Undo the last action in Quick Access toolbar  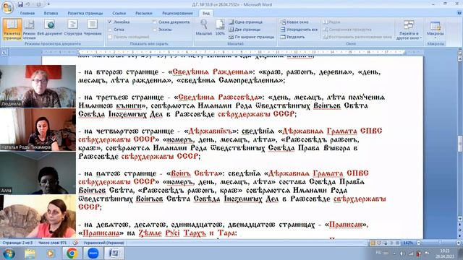click(28, 4)
